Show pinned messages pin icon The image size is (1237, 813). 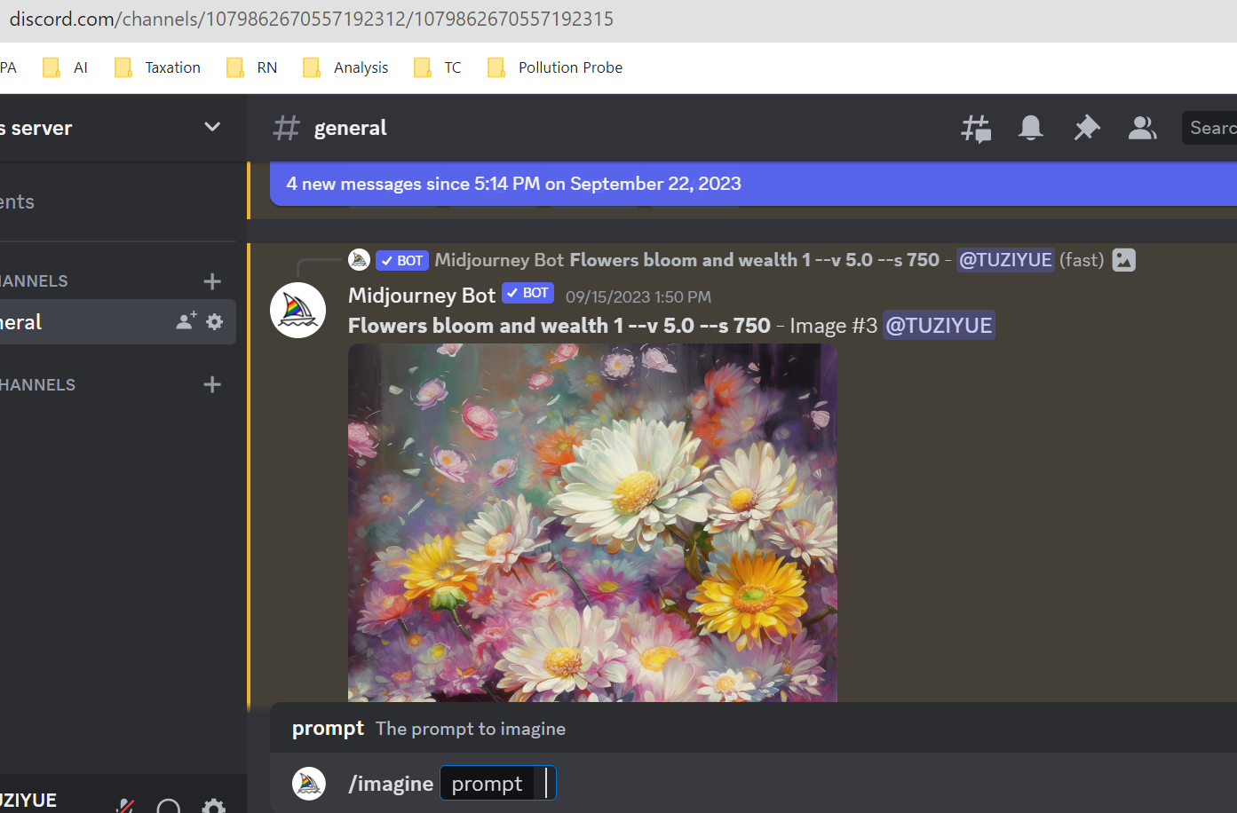[1086, 128]
